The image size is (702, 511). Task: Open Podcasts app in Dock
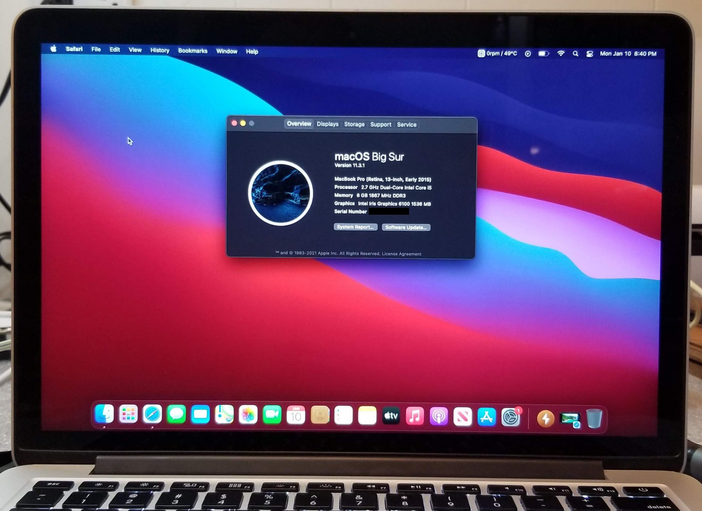(x=438, y=417)
